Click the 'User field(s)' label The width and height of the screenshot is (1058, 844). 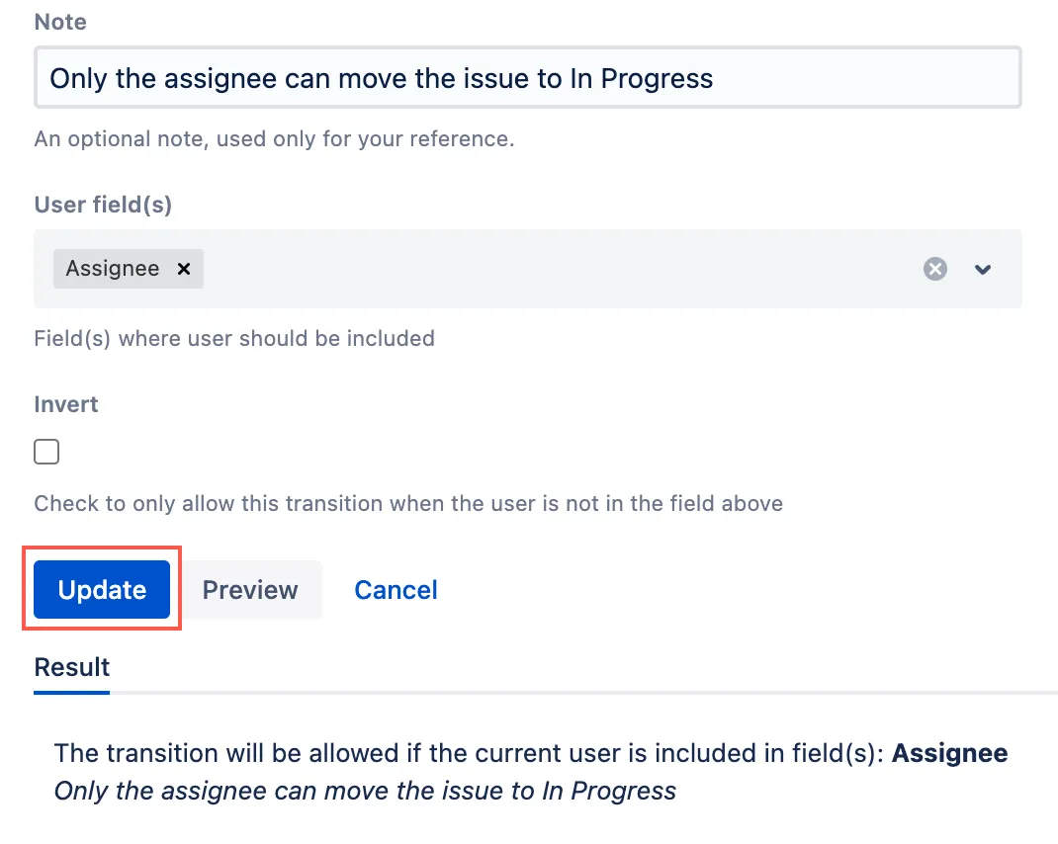[103, 205]
